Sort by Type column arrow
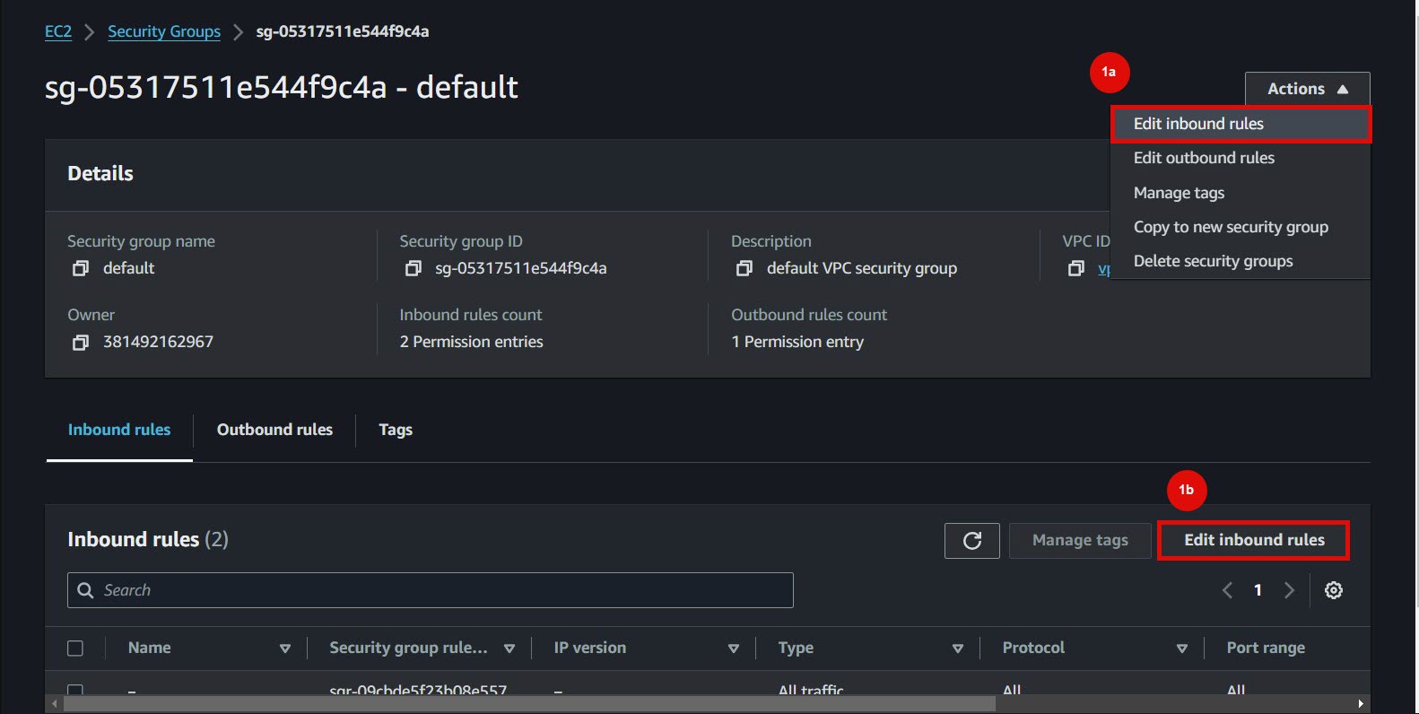 (x=958, y=649)
